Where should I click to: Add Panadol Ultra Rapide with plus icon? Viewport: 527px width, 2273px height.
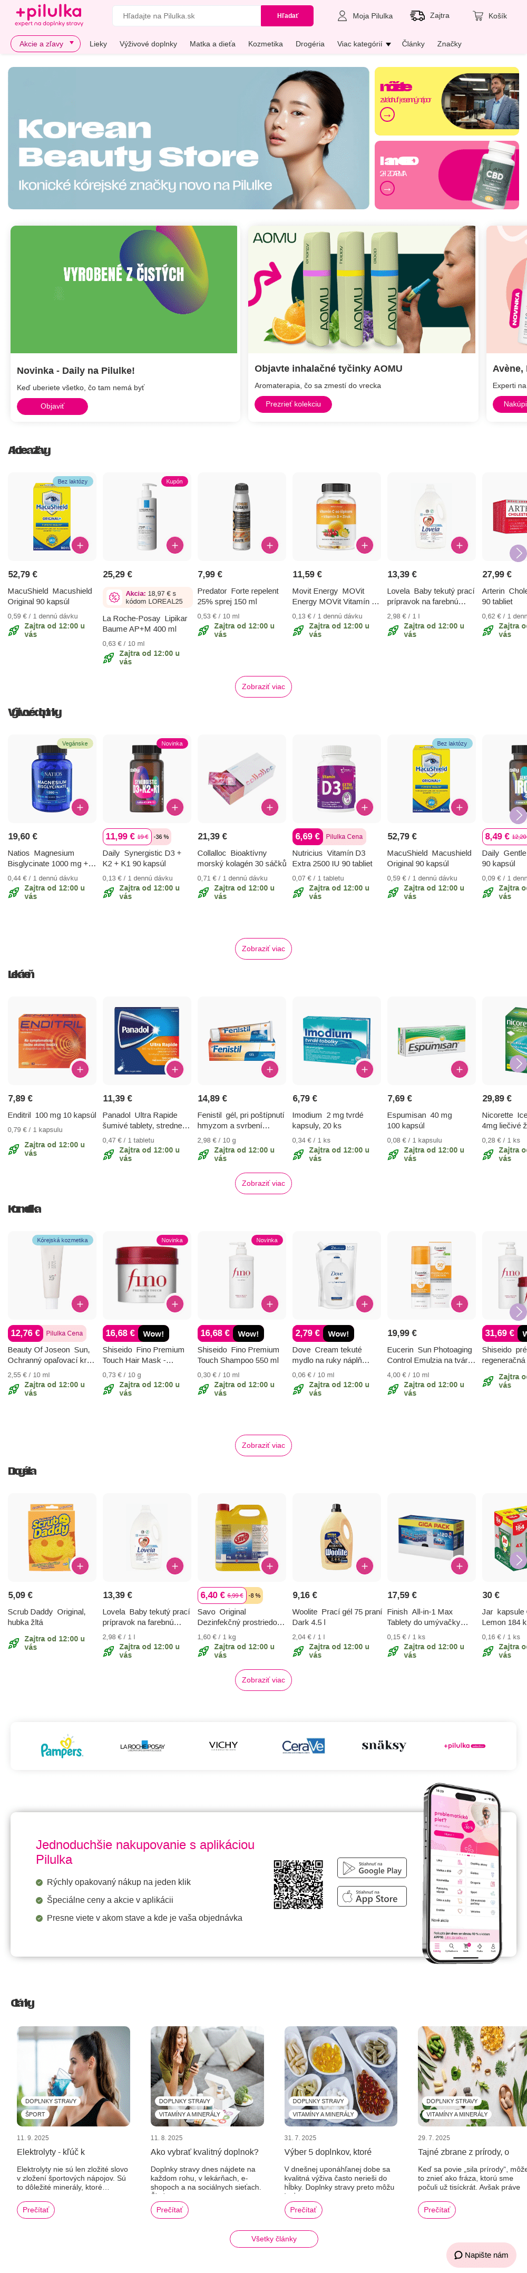point(175,1069)
